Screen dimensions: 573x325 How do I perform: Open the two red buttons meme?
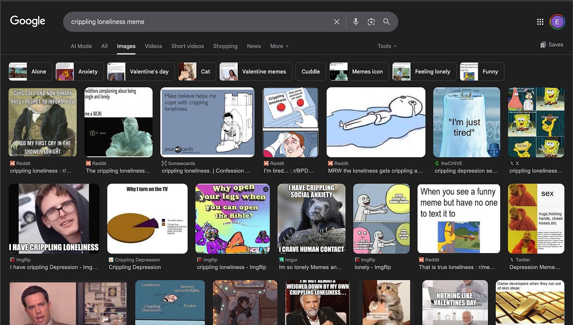(290, 122)
